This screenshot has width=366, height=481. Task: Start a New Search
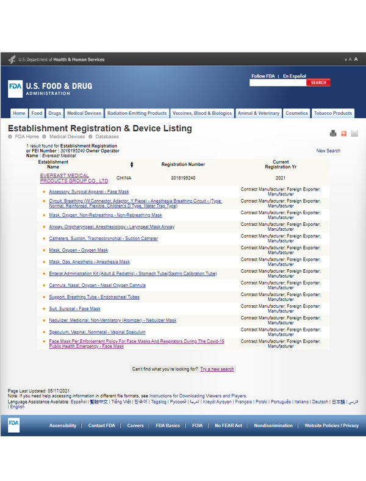tap(328, 151)
